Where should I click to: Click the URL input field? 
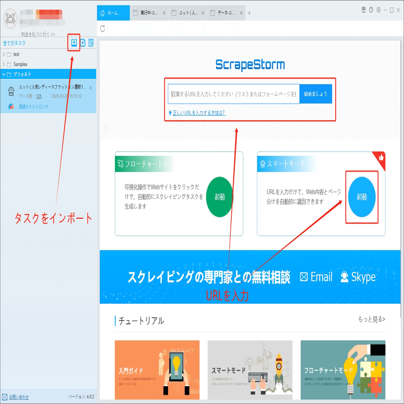(x=234, y=94)
